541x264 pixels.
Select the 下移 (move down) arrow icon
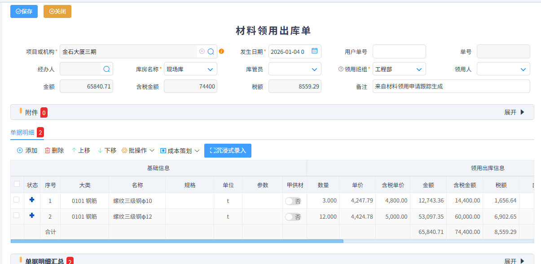point(101,150)
